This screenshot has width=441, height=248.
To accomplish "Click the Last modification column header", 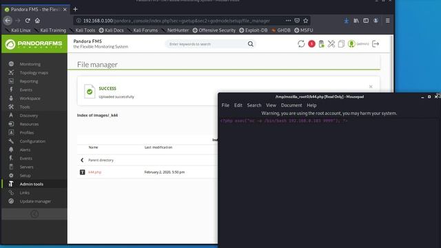I will [158, 147].
